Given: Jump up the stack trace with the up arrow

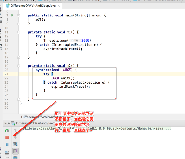Looking at the screenshot, I should click(x=15, y=130).
